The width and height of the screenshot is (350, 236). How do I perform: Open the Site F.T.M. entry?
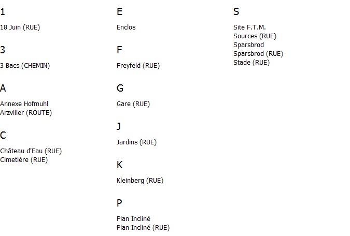(x=249, y=27)
